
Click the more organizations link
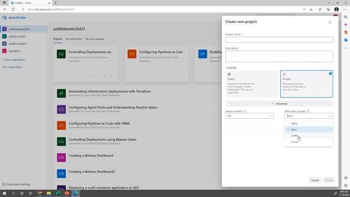point(14,60)
